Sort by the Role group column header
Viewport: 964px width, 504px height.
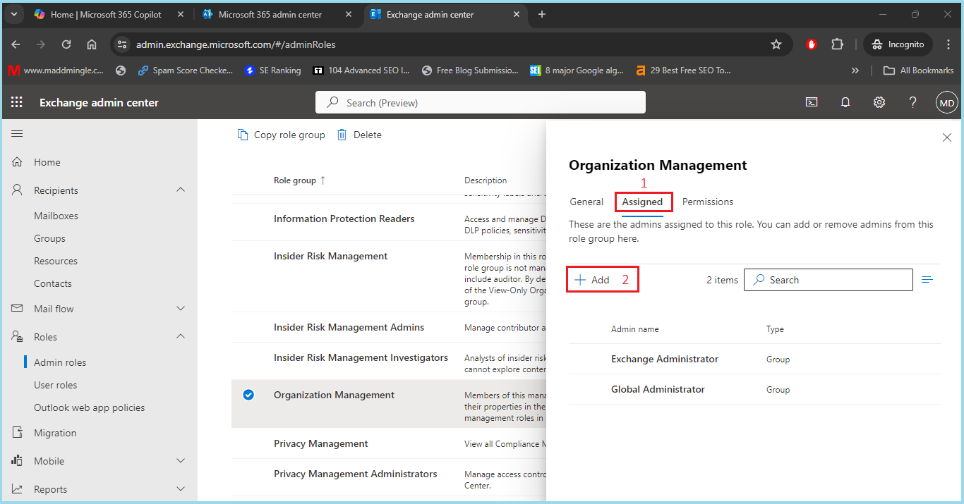(x=300, y=180)
